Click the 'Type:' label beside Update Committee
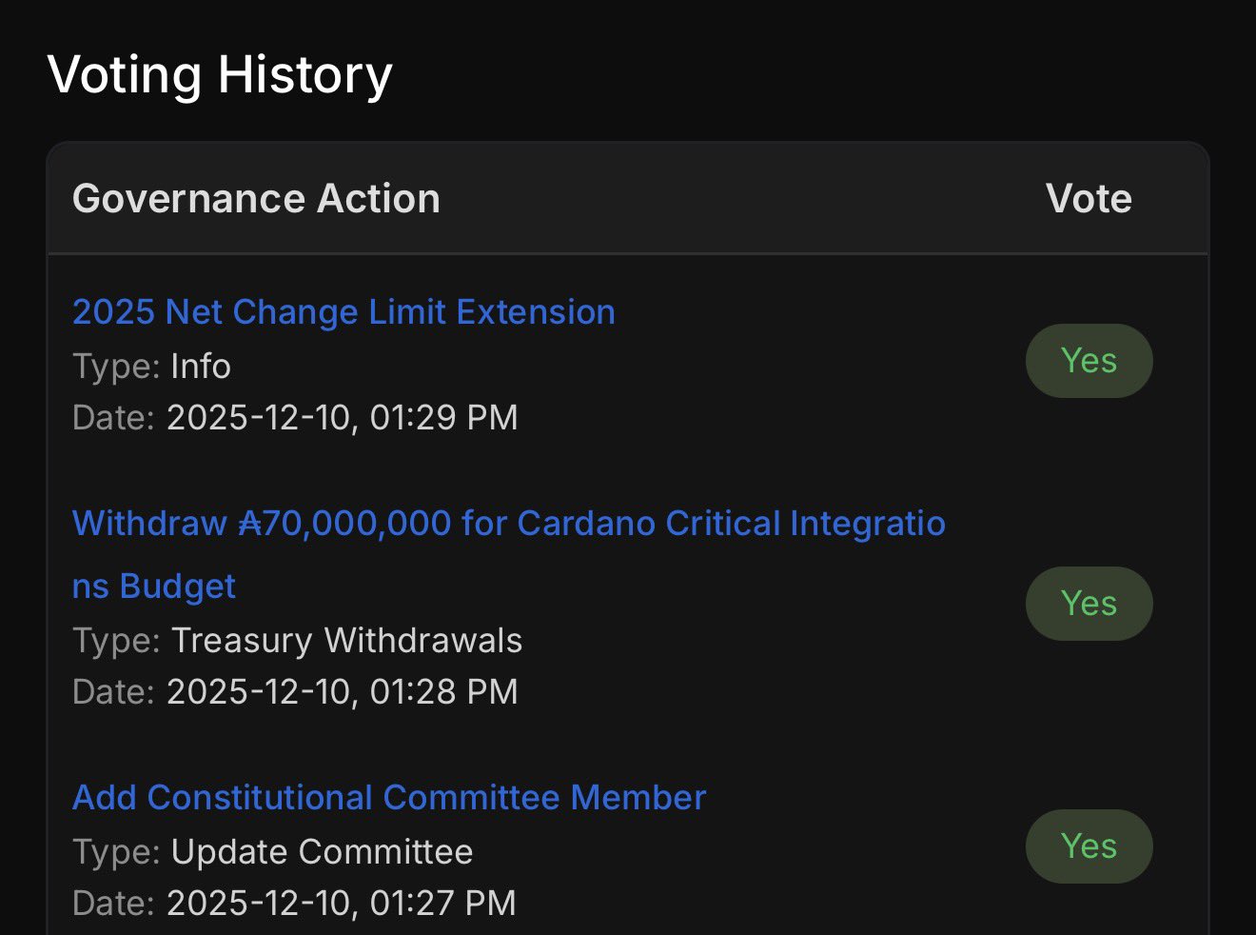This screenshot has height=935, width=1256. 116,852
